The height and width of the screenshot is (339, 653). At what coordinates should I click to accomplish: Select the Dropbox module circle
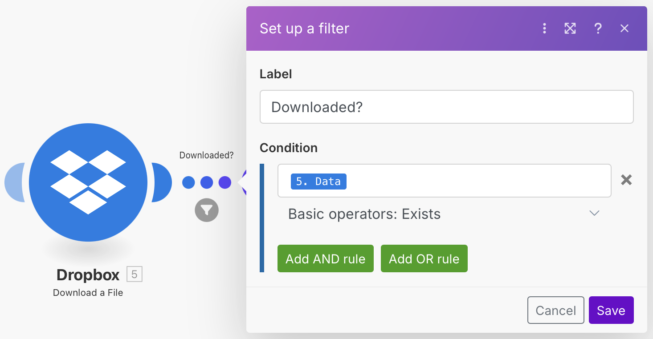(88, 182)
